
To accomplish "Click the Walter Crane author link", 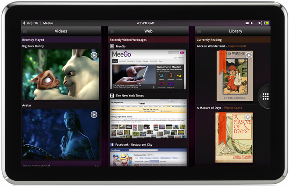I will pos(233,108).
